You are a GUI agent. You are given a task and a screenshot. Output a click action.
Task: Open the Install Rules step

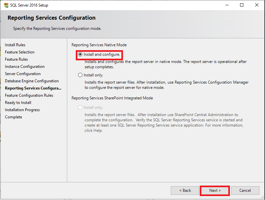pyautogui.click(x=15, y=45)
